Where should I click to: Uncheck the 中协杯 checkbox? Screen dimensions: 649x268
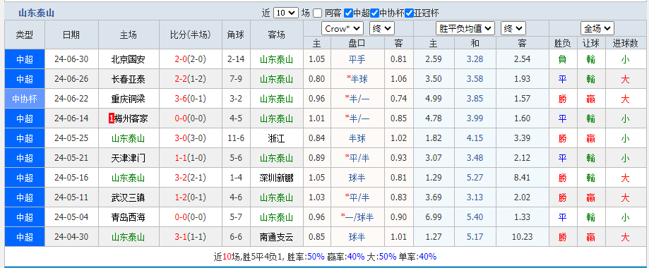click(x=375, y=13)
